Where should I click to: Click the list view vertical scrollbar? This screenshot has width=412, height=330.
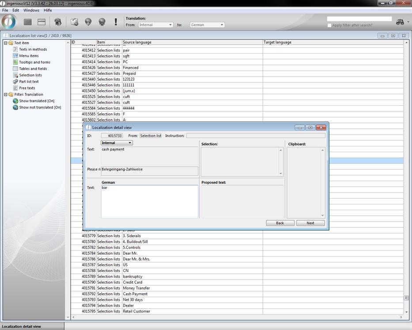[406, 177]
